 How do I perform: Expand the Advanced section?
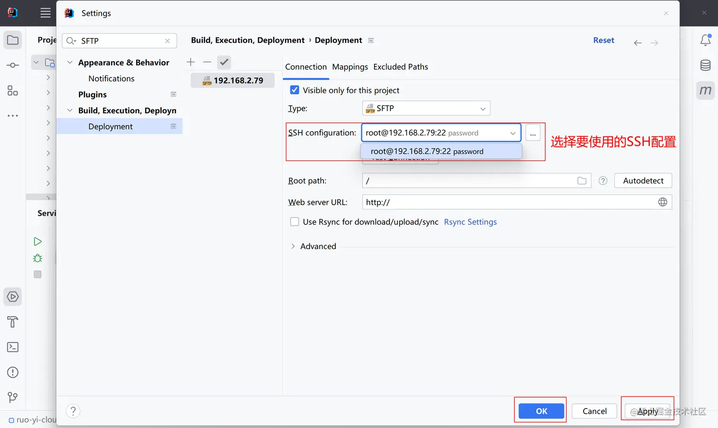click(293, 246)
